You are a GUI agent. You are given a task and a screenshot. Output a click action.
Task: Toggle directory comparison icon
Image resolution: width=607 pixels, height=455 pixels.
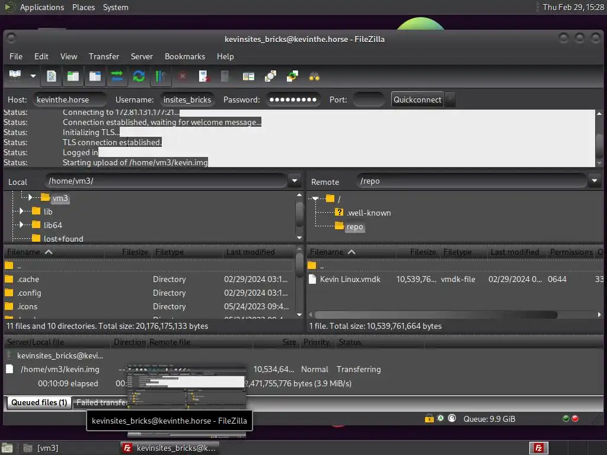click(270, 76)
